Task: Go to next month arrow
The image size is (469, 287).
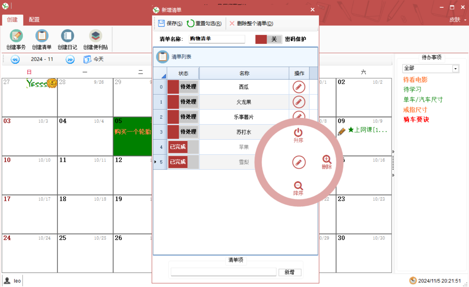Action: (x=70, y=59)
